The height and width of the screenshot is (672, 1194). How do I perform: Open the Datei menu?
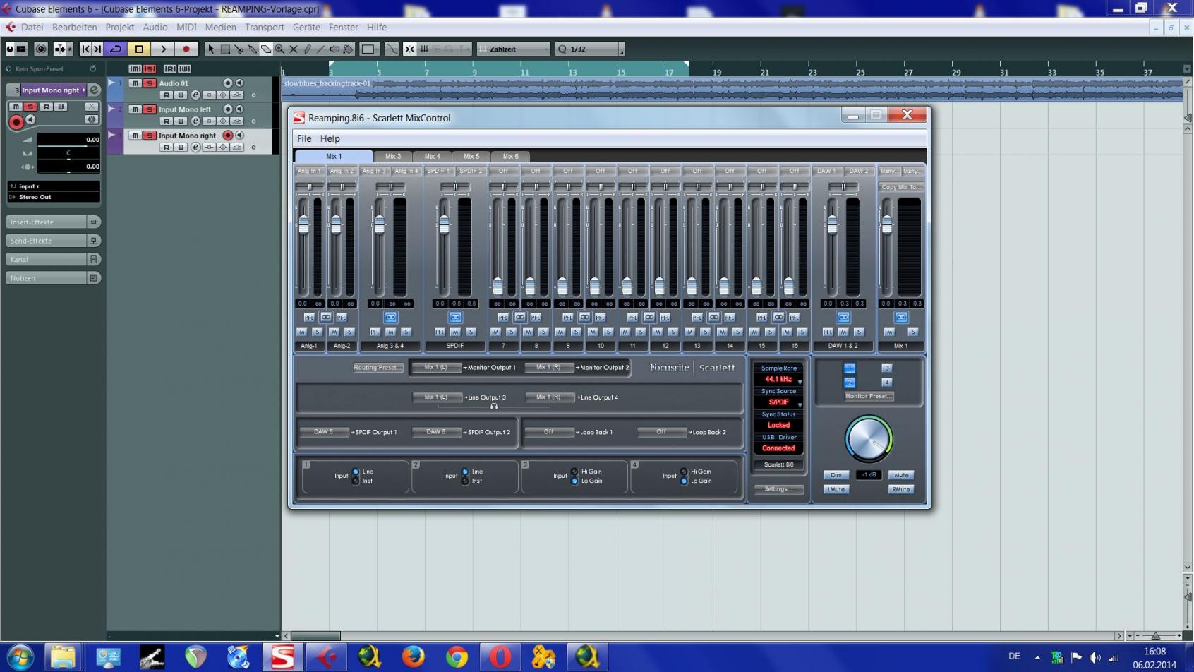[x=32, y=27]
